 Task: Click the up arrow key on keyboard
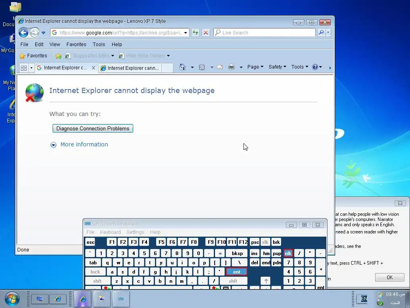click(x=266, y=281)
